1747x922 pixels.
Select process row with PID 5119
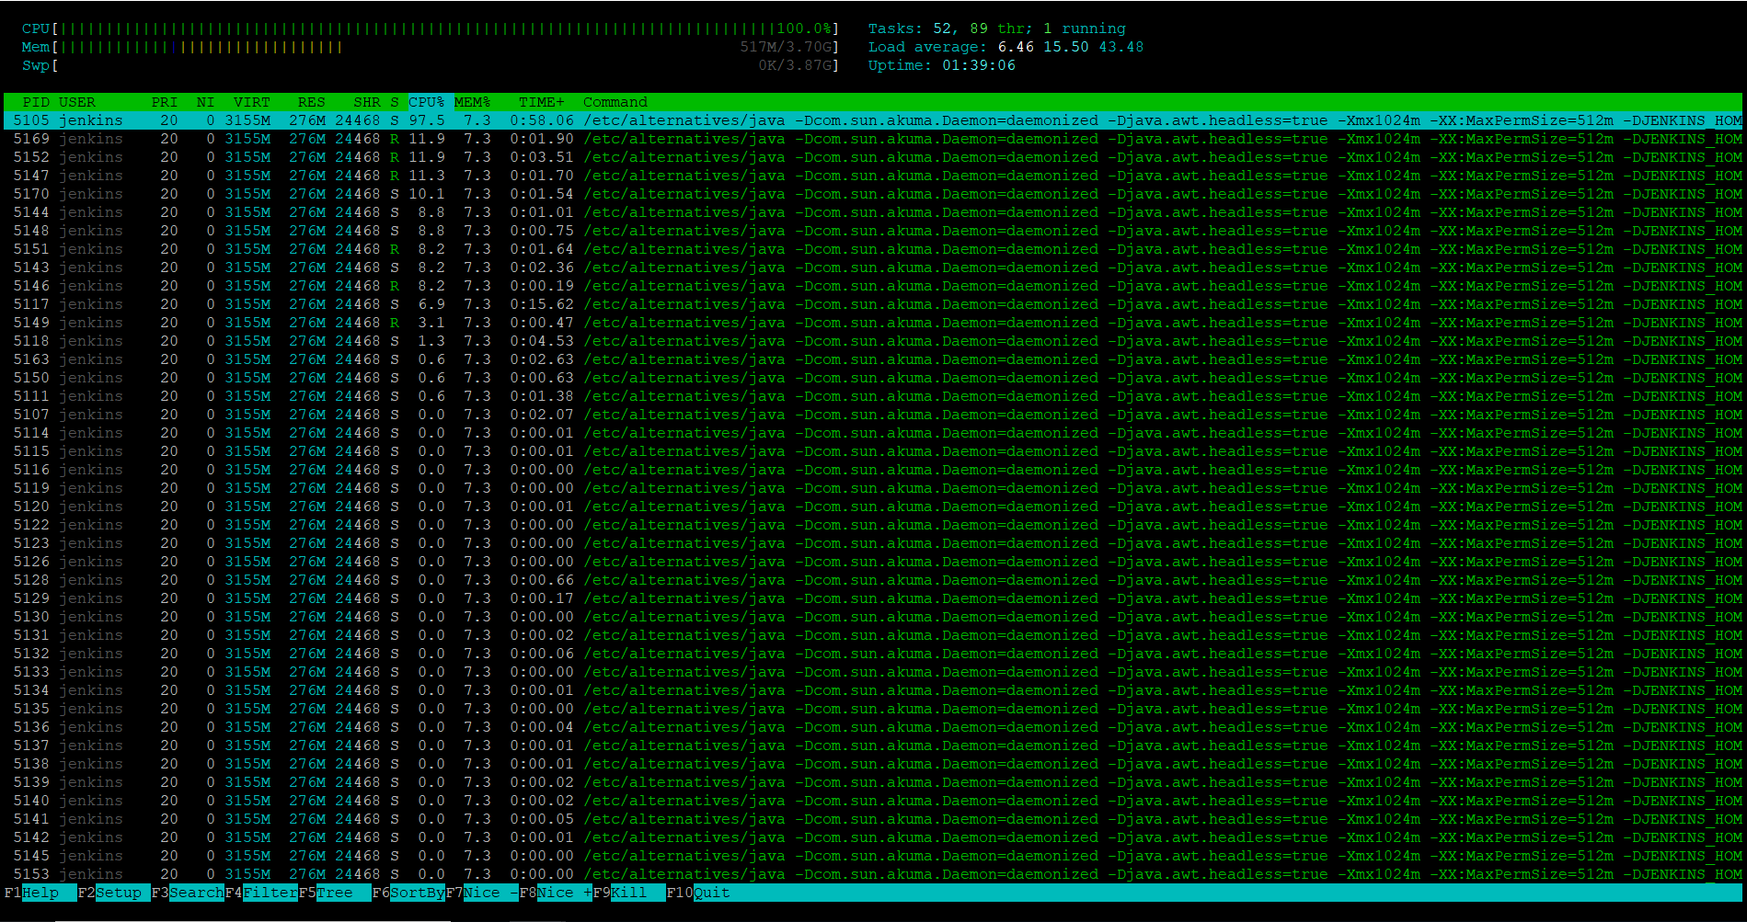coord(873,488)
